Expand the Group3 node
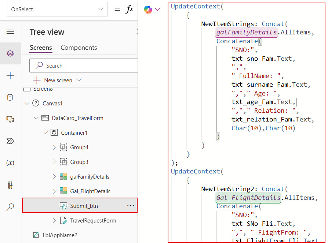The height and width of the screenshot is (243, 328). point(54,162)
